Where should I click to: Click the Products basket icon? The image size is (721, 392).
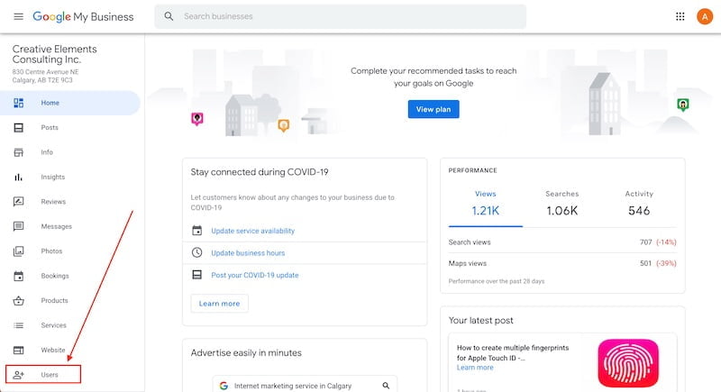(18, 301)
